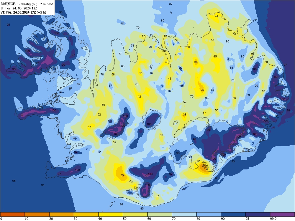
Task: Select the light green 60–70 legend swatch
Action: click(x=160, y=215)
